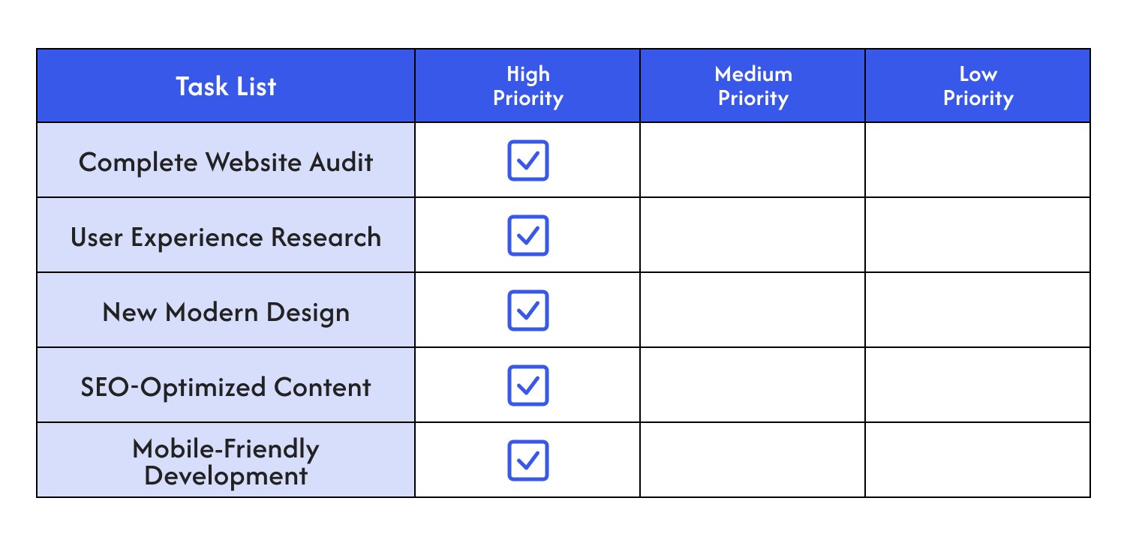Click the User Experience Research task label
Image resolution: width=1127 pixels, height=546 pixels.
tap(226, 237)
